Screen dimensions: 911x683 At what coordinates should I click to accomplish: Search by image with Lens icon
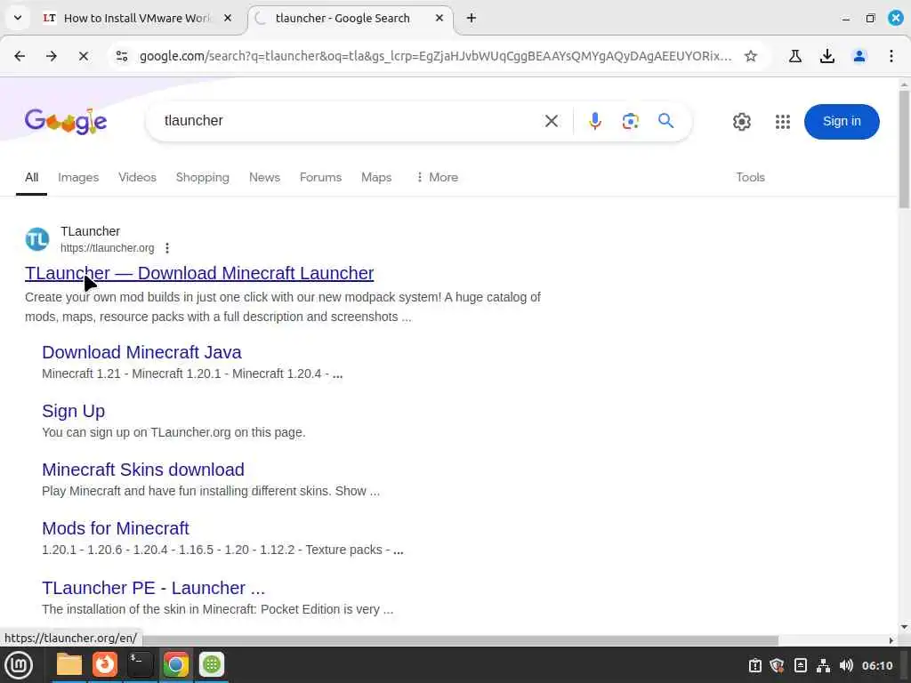631,121
